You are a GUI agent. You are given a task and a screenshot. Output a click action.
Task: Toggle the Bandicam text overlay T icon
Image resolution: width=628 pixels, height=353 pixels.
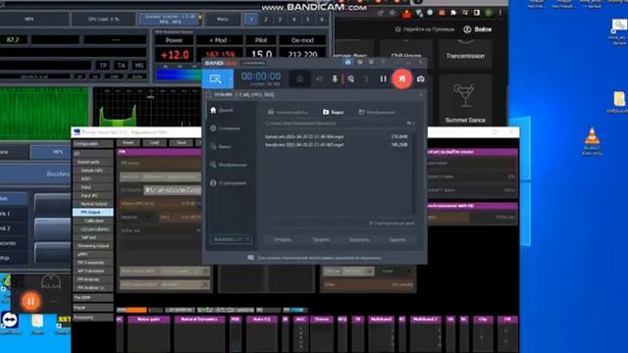[x=366, y=79]
